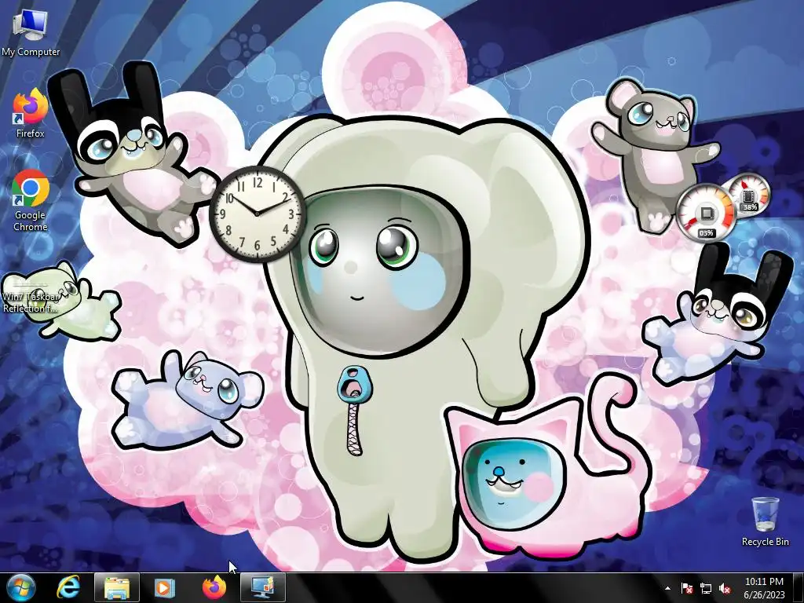Screen dimensions: 804x603
Task: Open the network status tray icon
Action: coord(706,589)
